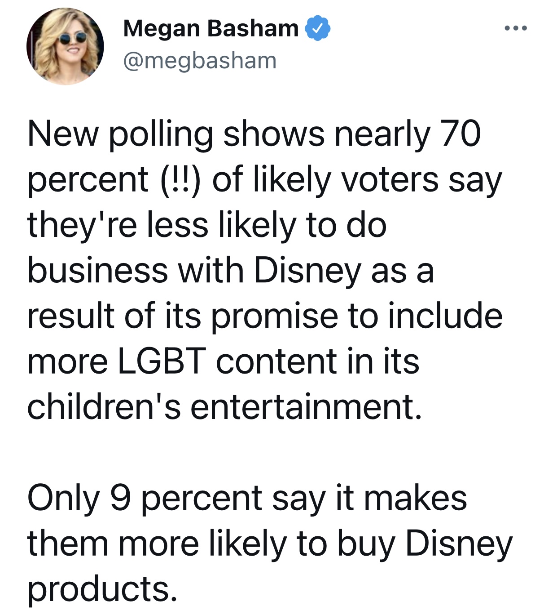Click "Disney" in "buy Disney products"
The height and width of the screenshot is (615, 557).
[459, 544]
